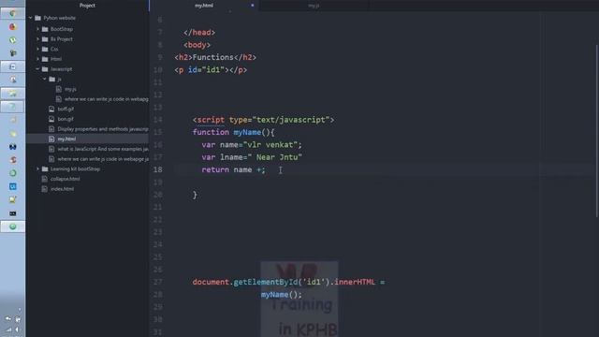Image resolution: width=599 pixels, height=337 pixels.
Task: Collapse the Javascript folder arrow
Action: [x=37, y=68]
